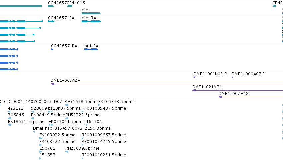Screen dimensions: 283x160
Task: Click the DME1-007H18 BAC label
Action: click(x=234, y=94)
